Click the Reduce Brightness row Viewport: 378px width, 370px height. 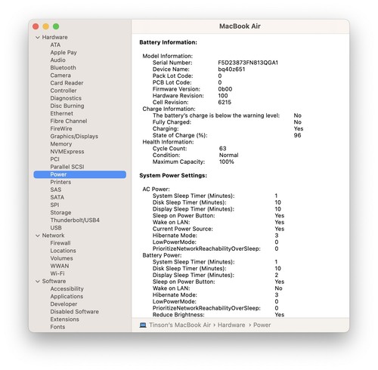[x=218, y=315]
